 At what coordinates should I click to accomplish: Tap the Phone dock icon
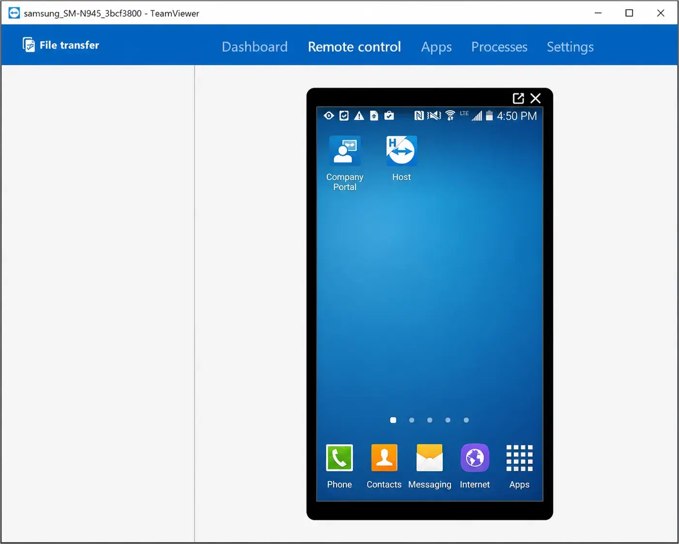coord(339,457)
